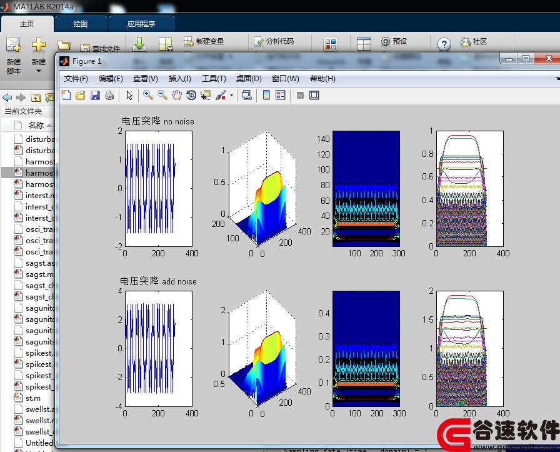Open 编辑(E) menu in Figure window
The image size is (560, 452).
tap(111, 79)
